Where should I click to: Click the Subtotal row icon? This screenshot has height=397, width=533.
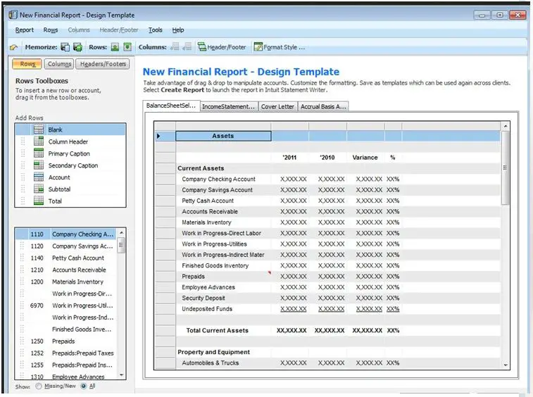coord(39,189)
